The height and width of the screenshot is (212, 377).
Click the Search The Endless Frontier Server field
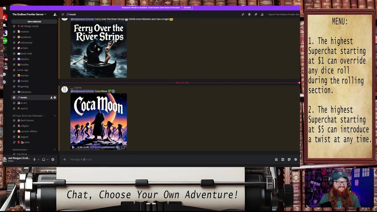point(283,14)
